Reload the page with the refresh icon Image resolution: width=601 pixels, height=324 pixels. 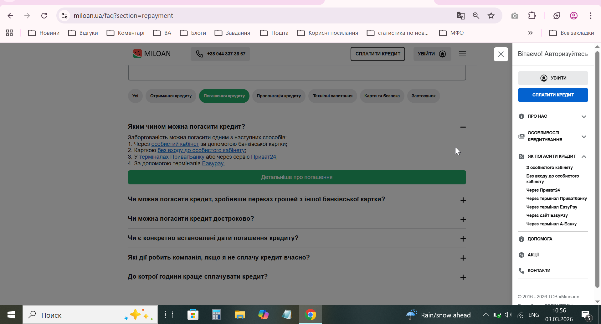coord(44,16)
